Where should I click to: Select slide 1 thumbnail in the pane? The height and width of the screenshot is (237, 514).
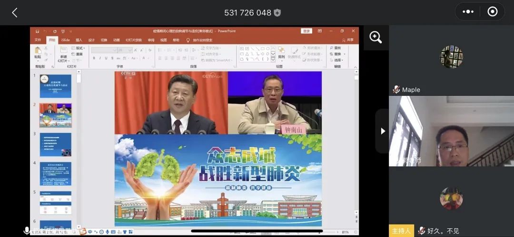point(56,86)
